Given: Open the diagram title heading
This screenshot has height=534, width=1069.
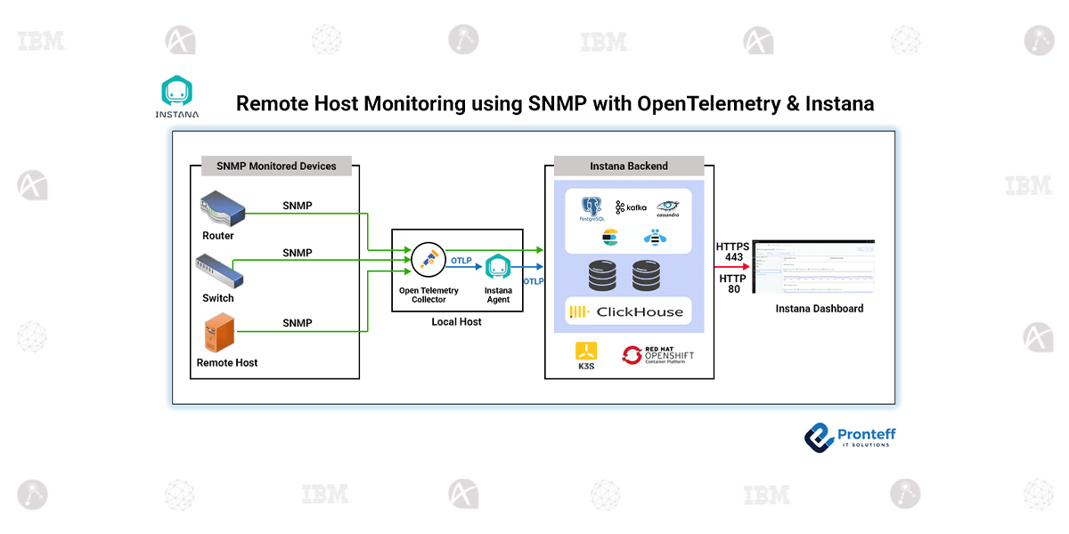Looking at the screenshot, I should click(x=554, y=103).
